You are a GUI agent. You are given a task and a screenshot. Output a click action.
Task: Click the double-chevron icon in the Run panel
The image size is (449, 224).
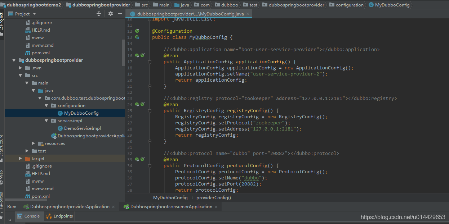(x=10, y=219)
